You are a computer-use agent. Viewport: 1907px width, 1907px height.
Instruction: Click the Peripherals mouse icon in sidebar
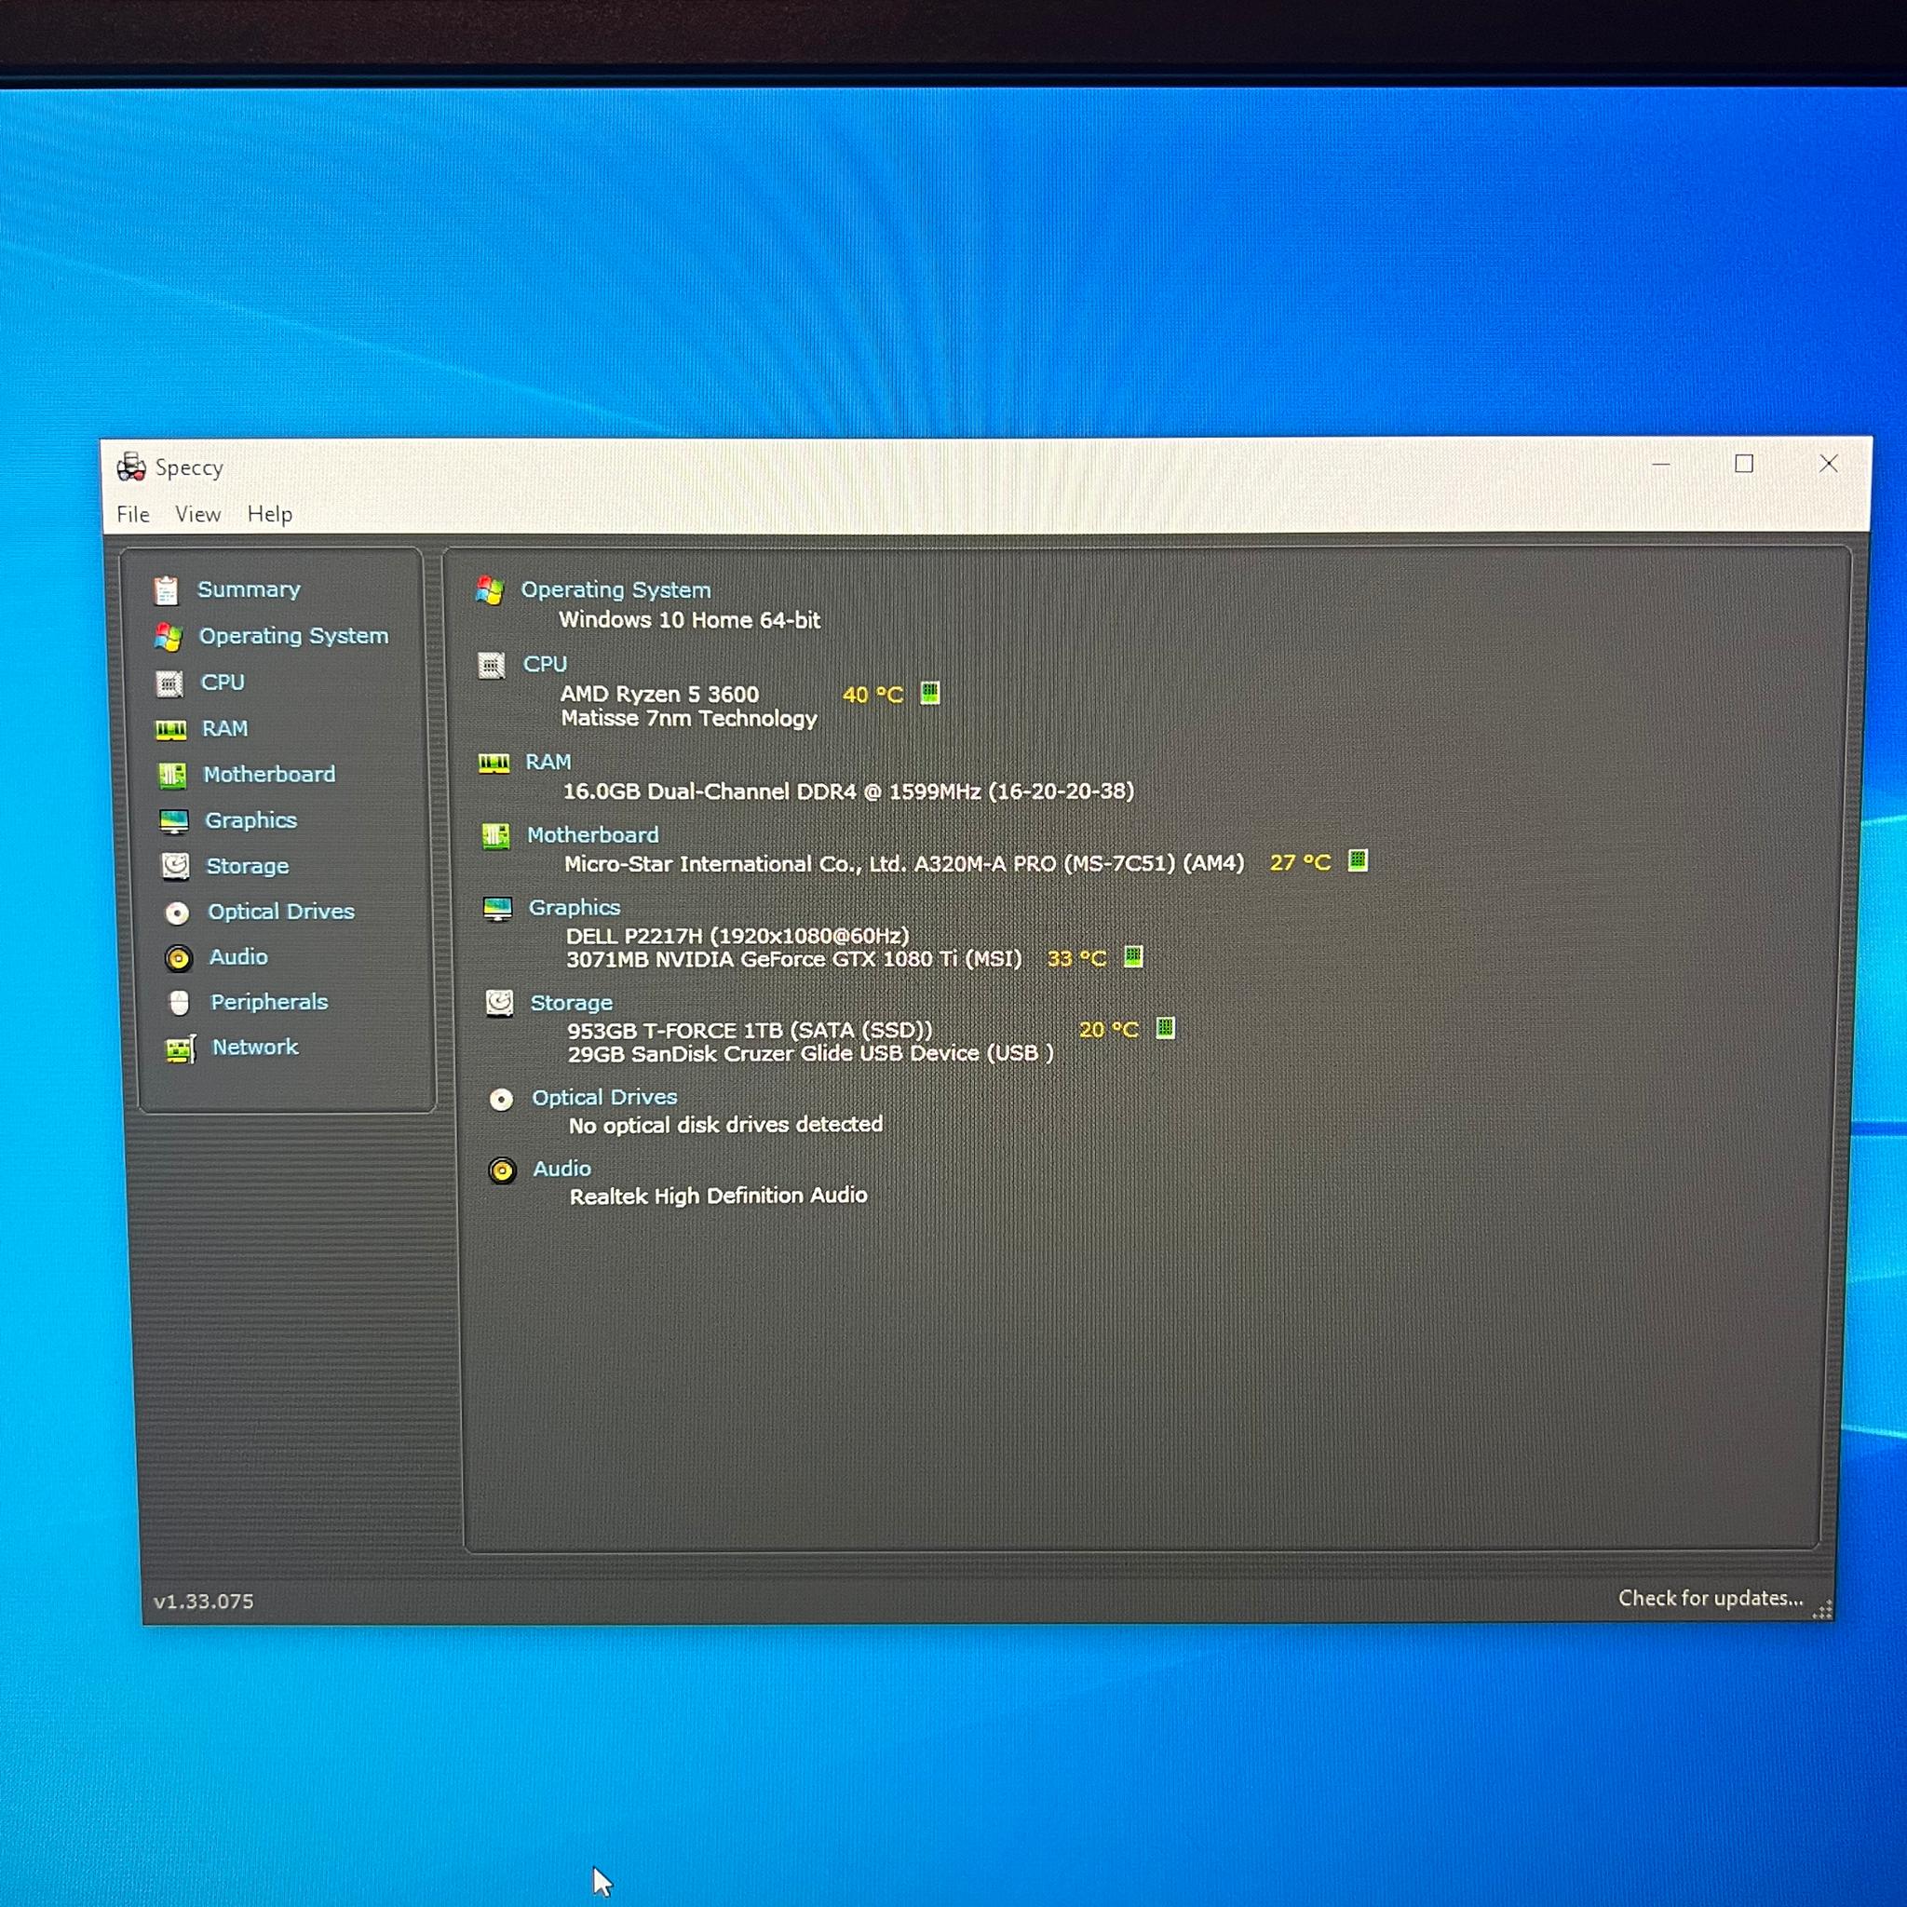(179, 1003)
